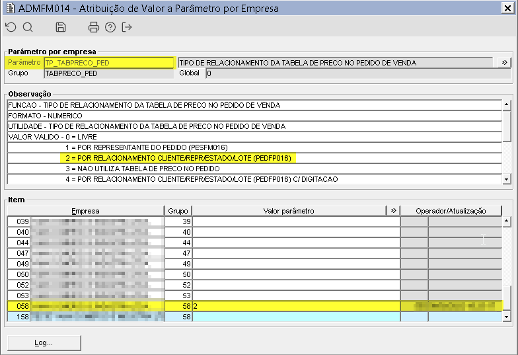Click Valor parâmetro cell with value 2
This screenshot has width=518, height=355.
[296, 306]
